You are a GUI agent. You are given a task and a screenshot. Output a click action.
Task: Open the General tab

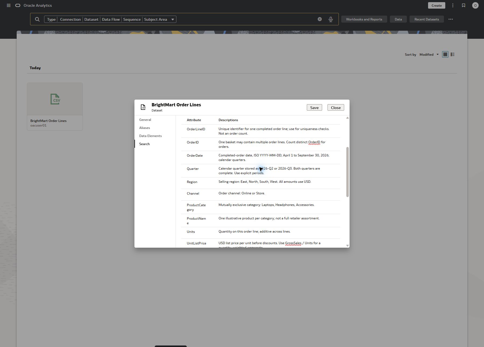[145, 120]
